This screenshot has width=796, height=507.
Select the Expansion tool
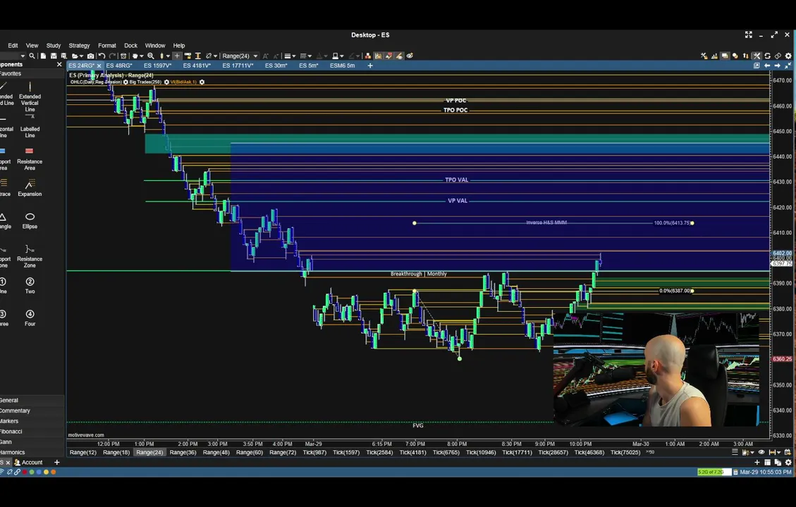[30, 187]
